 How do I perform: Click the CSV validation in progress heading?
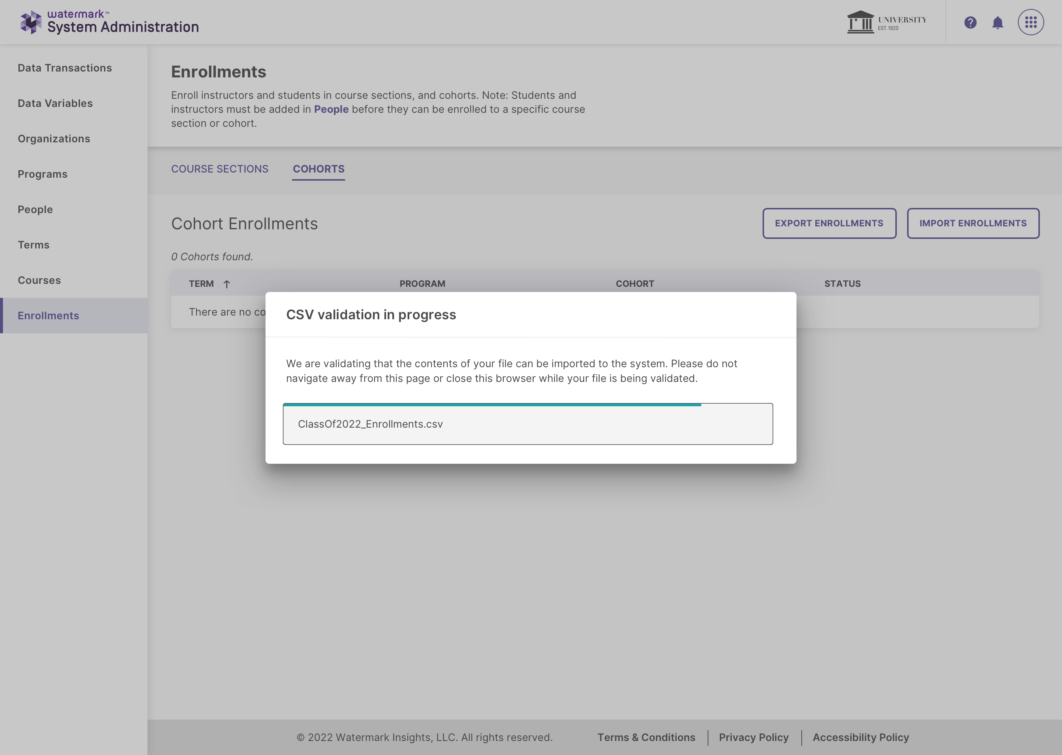pos(371,315)
